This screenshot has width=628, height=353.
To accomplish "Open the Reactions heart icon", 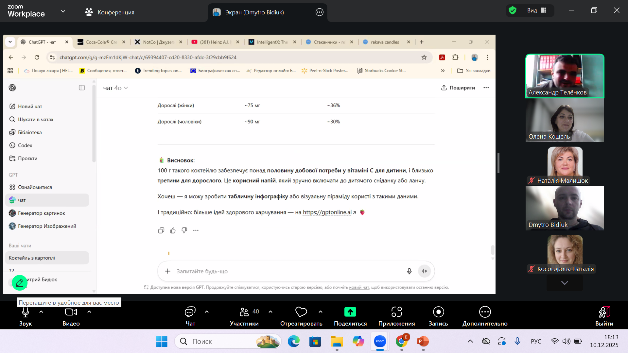I will pos(301,312).
